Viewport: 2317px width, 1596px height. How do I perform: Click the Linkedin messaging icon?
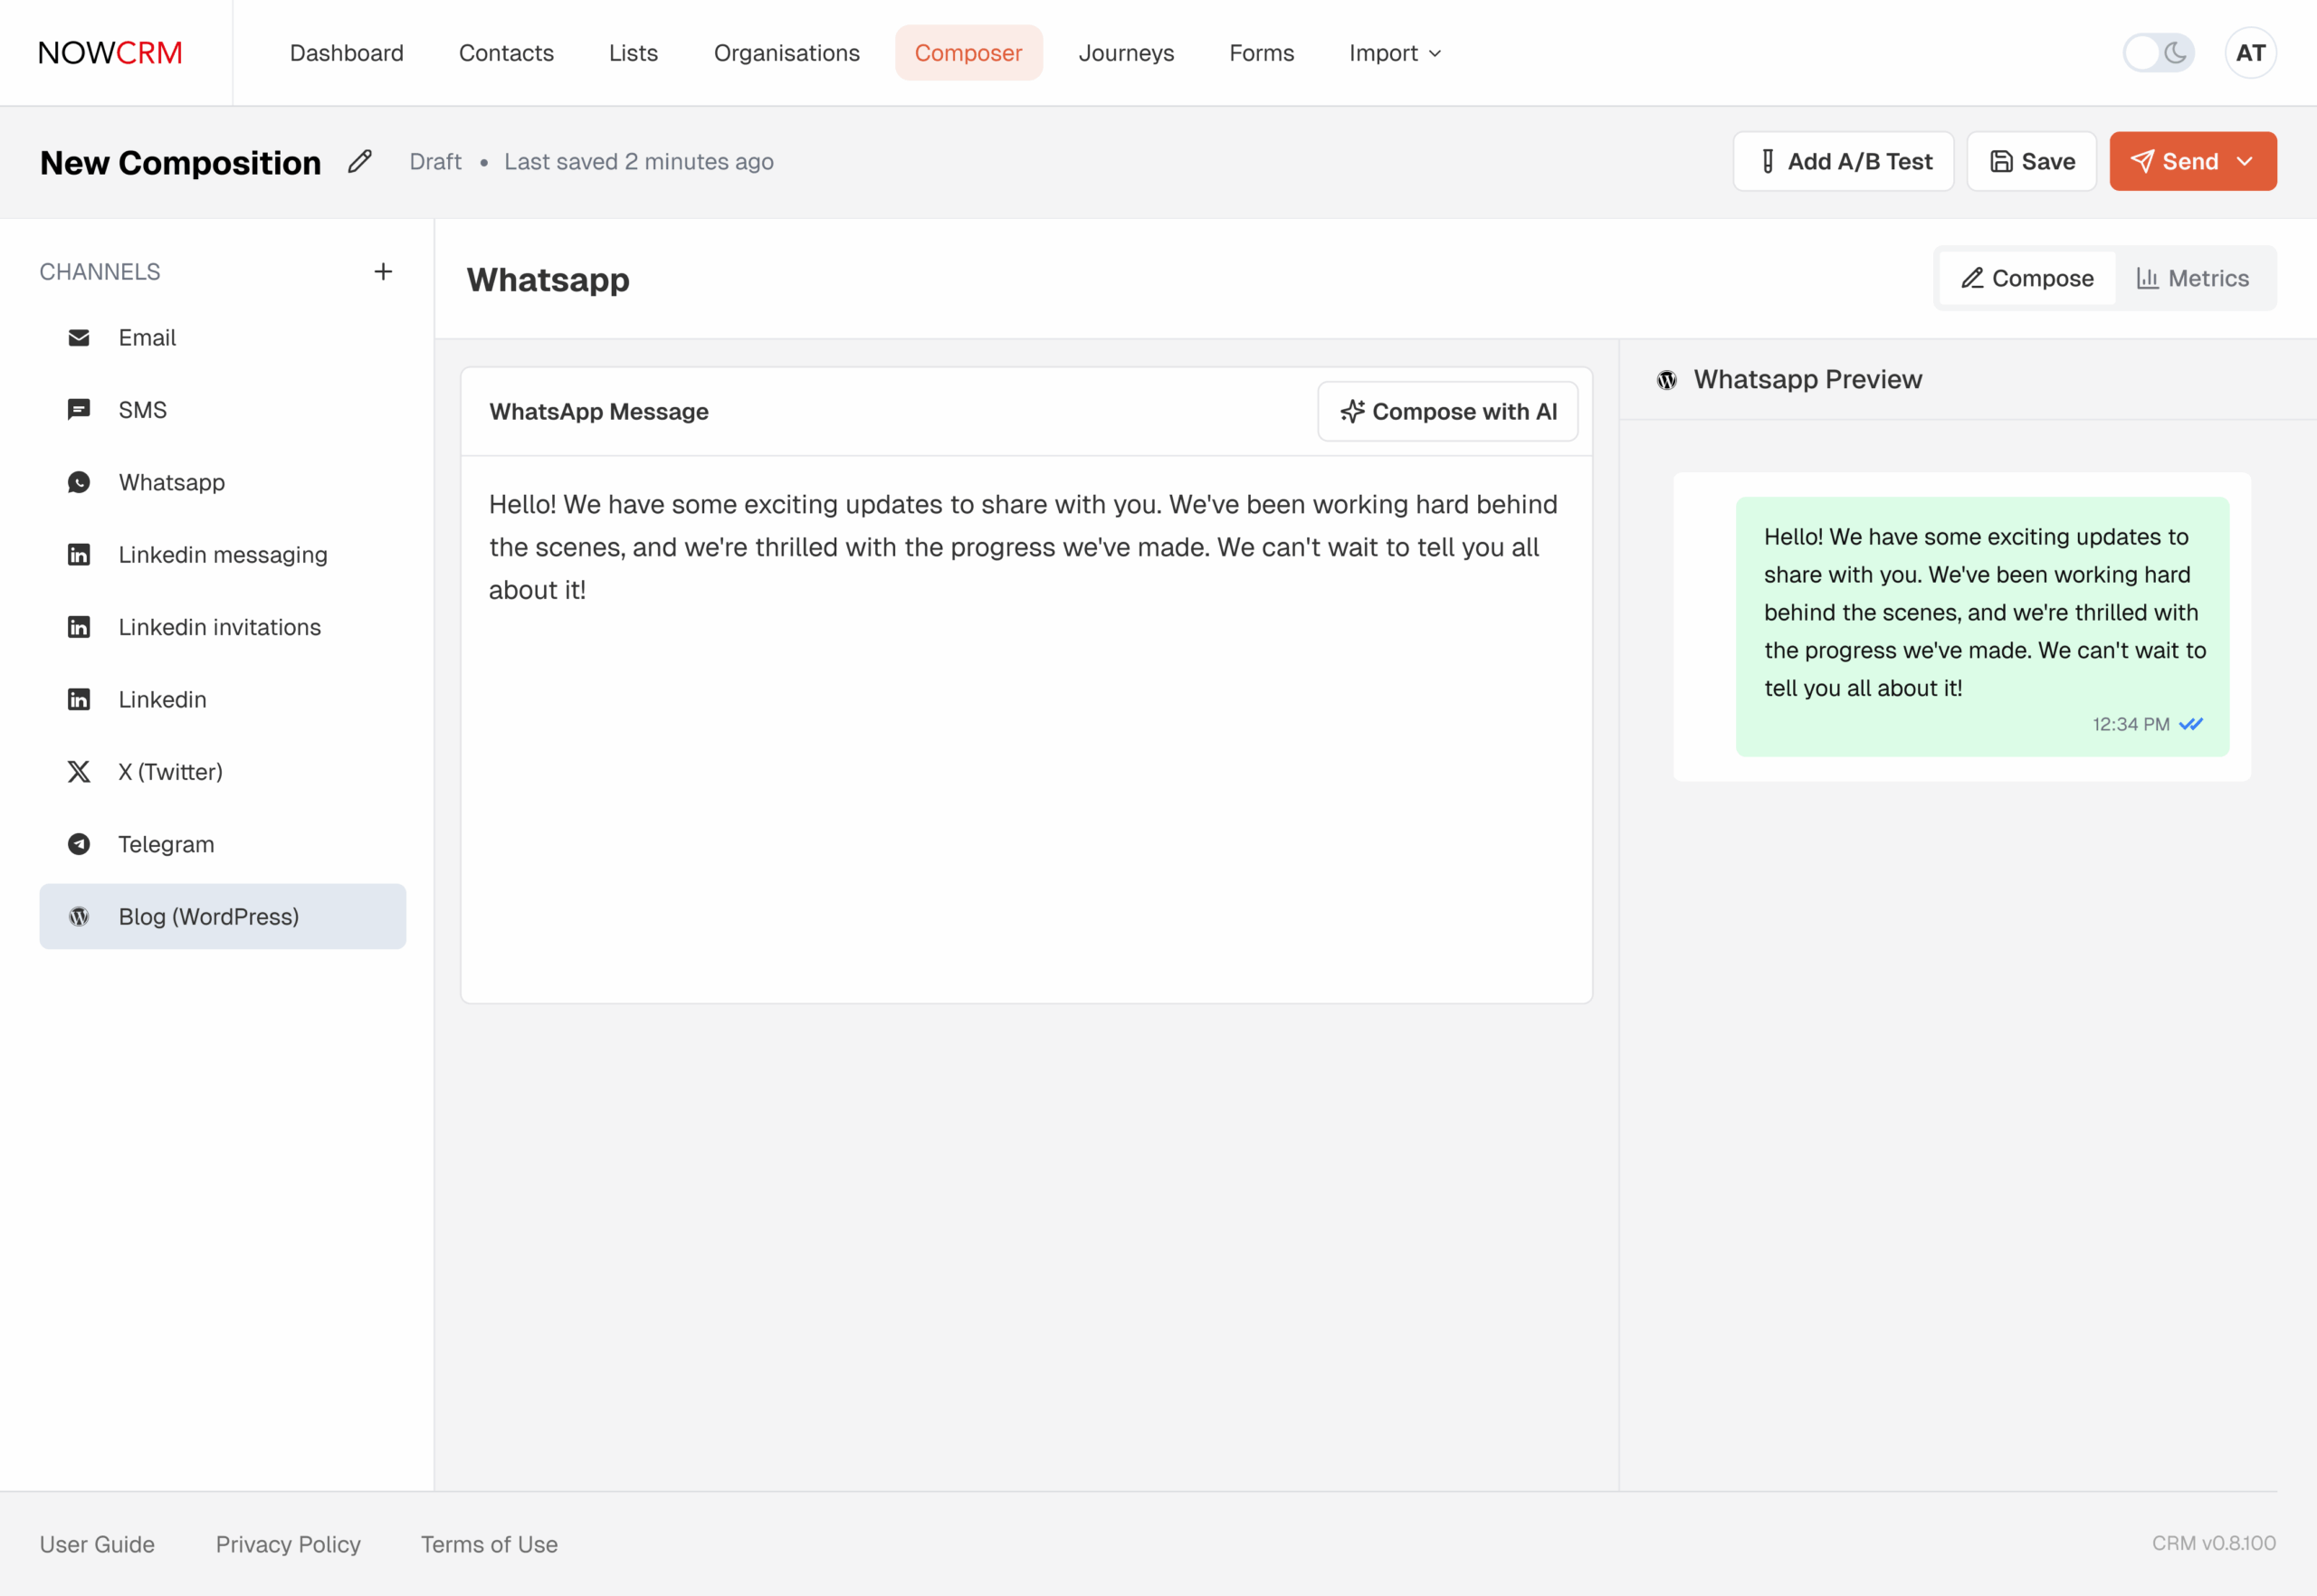tap(79, 555)
